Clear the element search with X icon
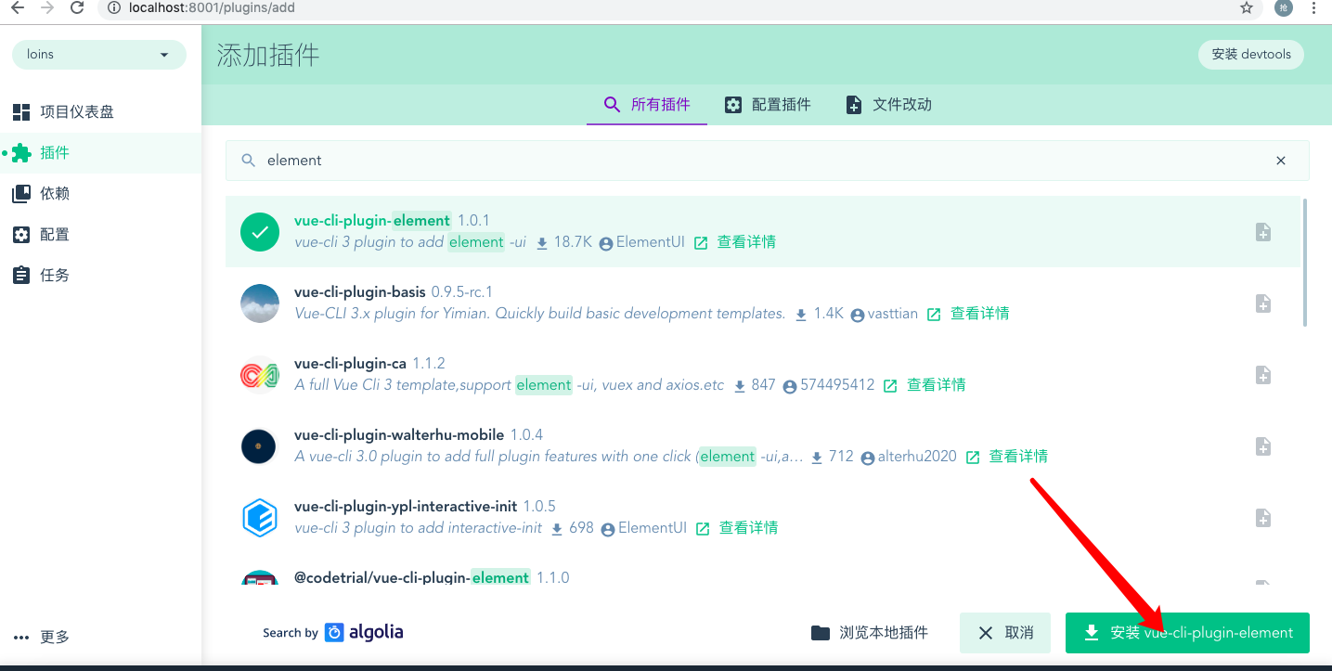1332x671 pixels. pyautogui.click(x=1281, y=161)
